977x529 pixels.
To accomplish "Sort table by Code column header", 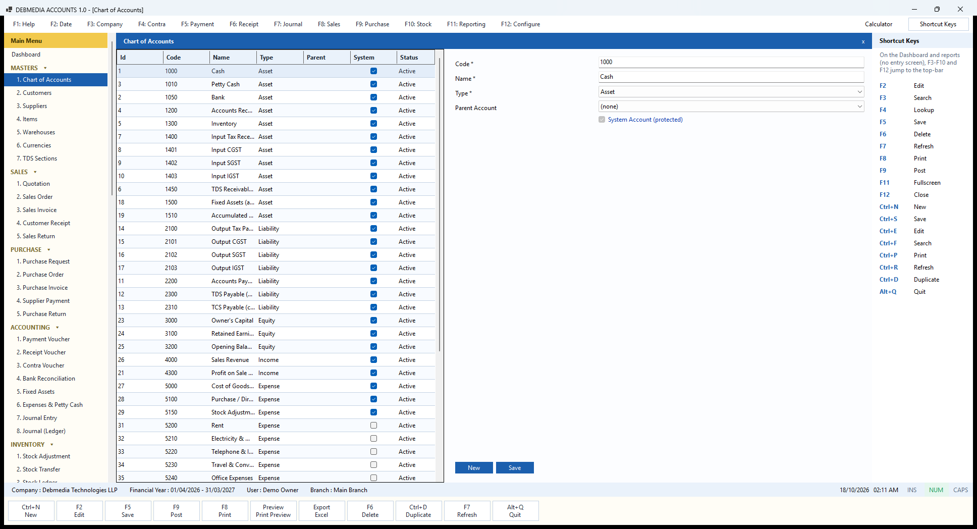I will tap(186, 58).
